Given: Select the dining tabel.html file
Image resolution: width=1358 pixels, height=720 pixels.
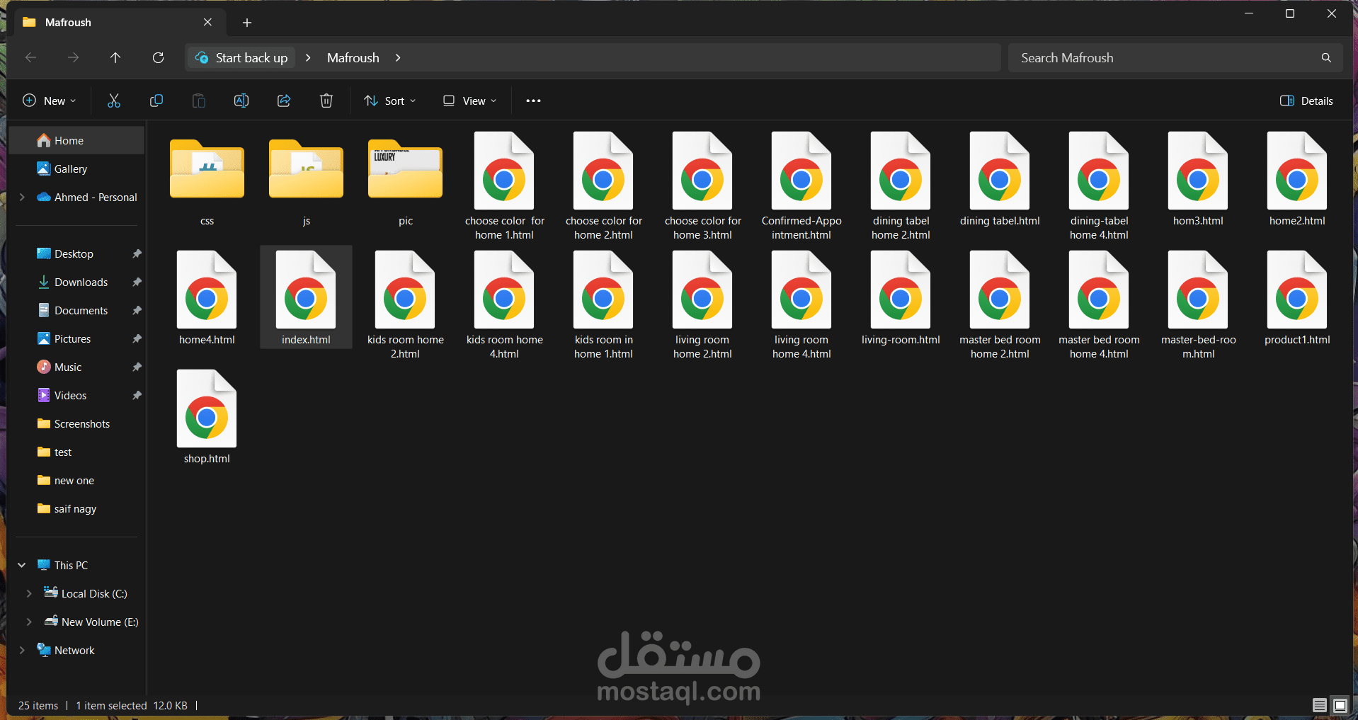Looking at the screenshot, I should click(x=1000, y=180).
